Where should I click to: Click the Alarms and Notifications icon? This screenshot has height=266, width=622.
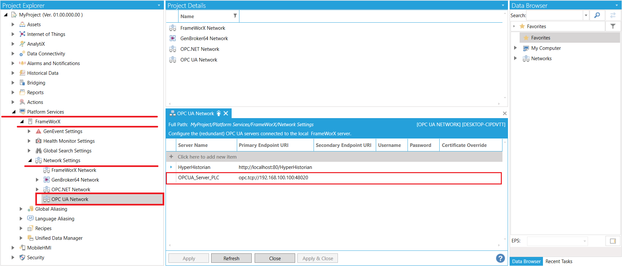[x=22, y=63]
